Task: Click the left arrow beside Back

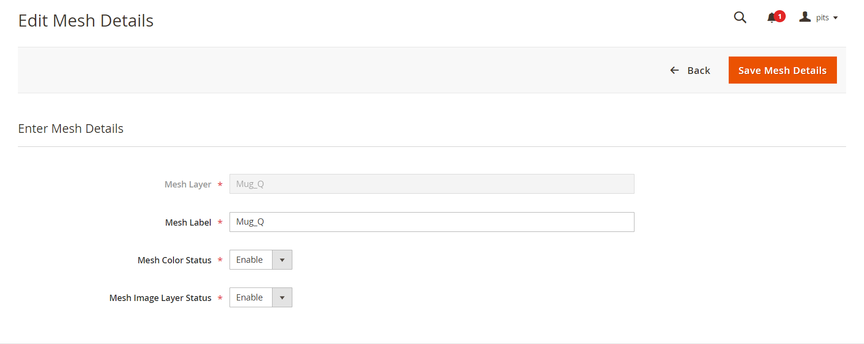Action: (x=675, y=71)
